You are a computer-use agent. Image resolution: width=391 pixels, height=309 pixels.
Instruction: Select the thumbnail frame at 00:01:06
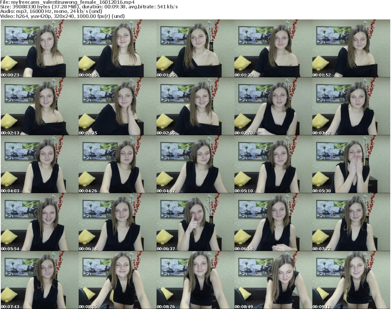[195, 48]
